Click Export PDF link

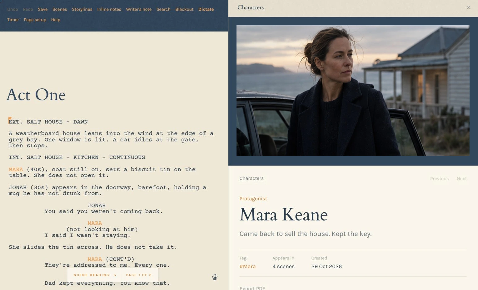point(252,288)
